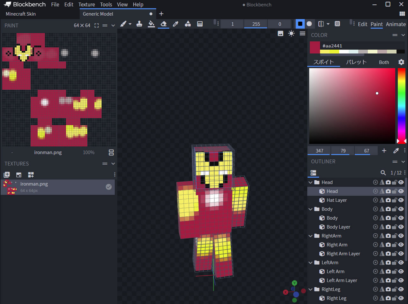408x304 pixels.
Task: Open the split screen grid icon at top right
Action: click(x=402, y=14)
